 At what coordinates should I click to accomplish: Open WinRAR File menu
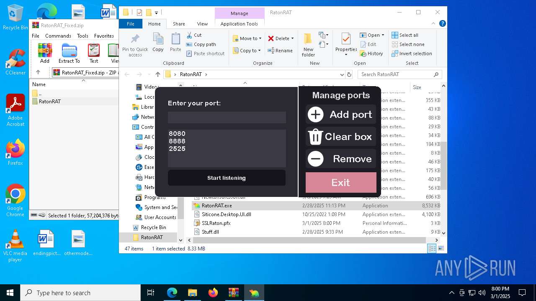pyautogui.click(x=36, y=36)
